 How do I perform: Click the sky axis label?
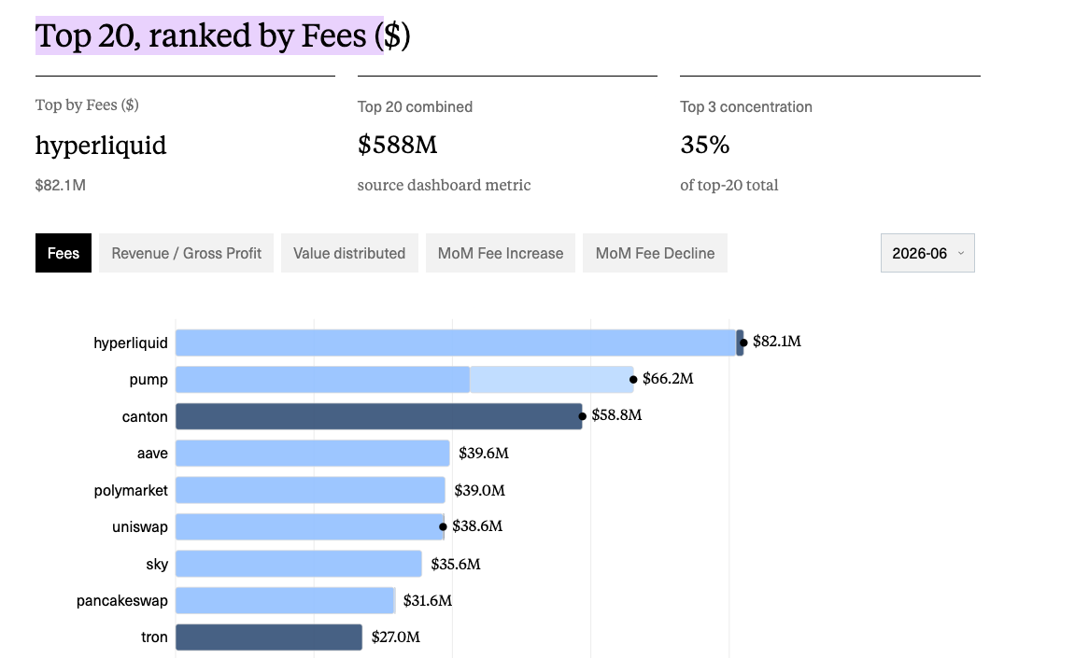pyautogui.click(x=157, y=564)
